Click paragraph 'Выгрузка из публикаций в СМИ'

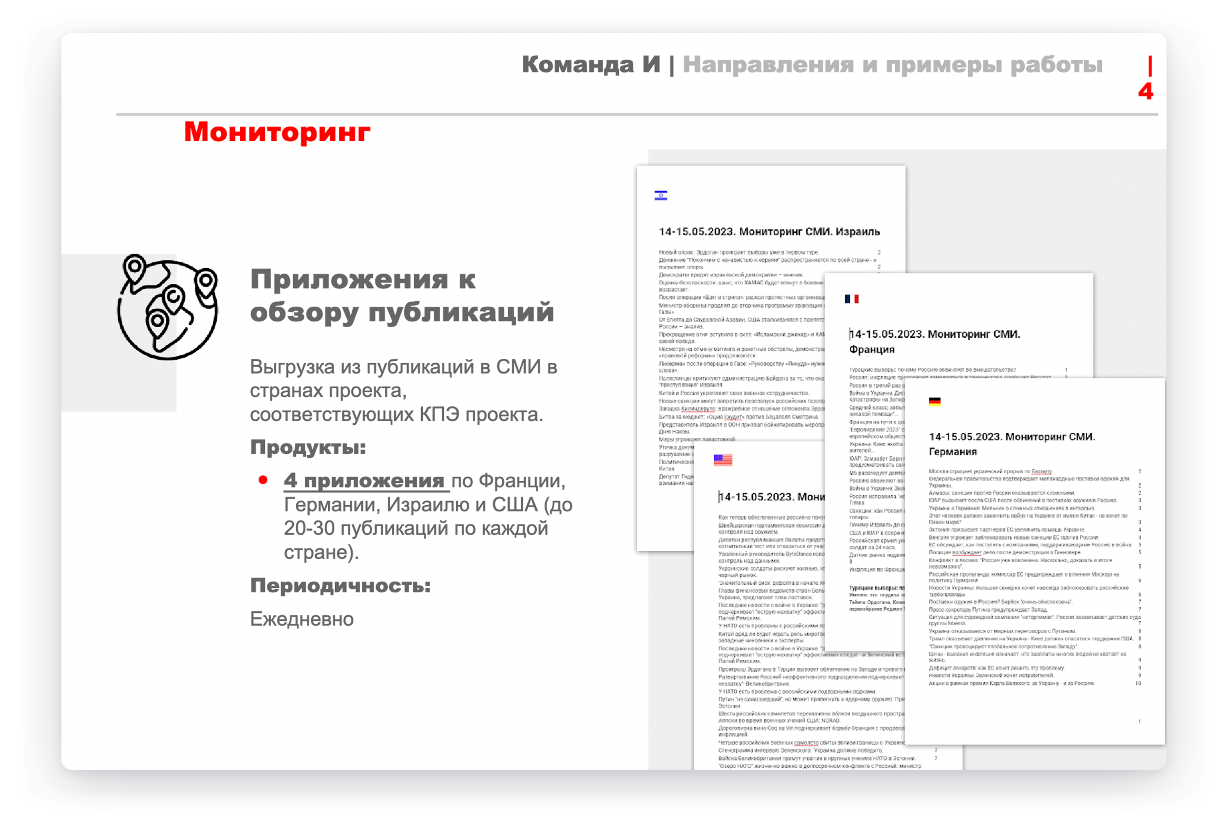404,390
